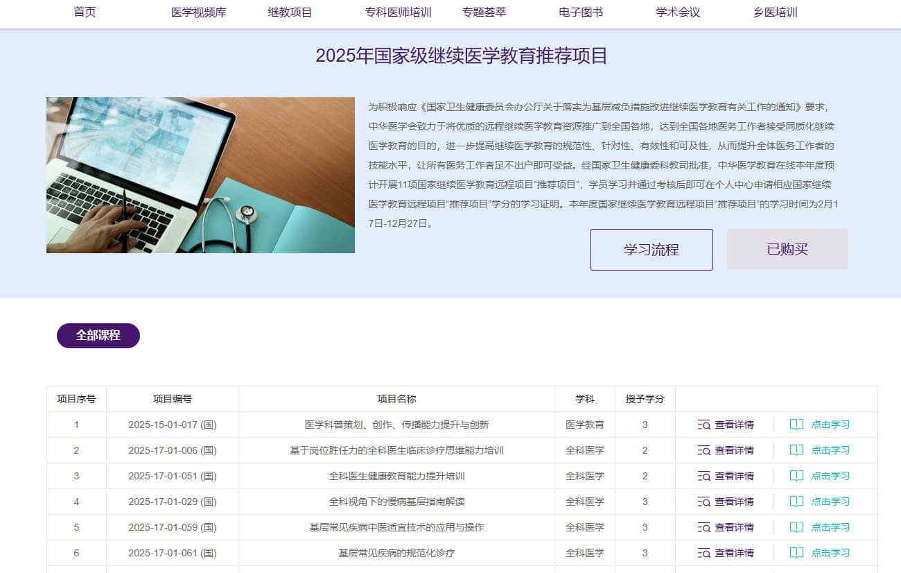Screen dimensions: 901x573
Task: Click the magnifier list icon in row 1
Action: click(703, 425)
